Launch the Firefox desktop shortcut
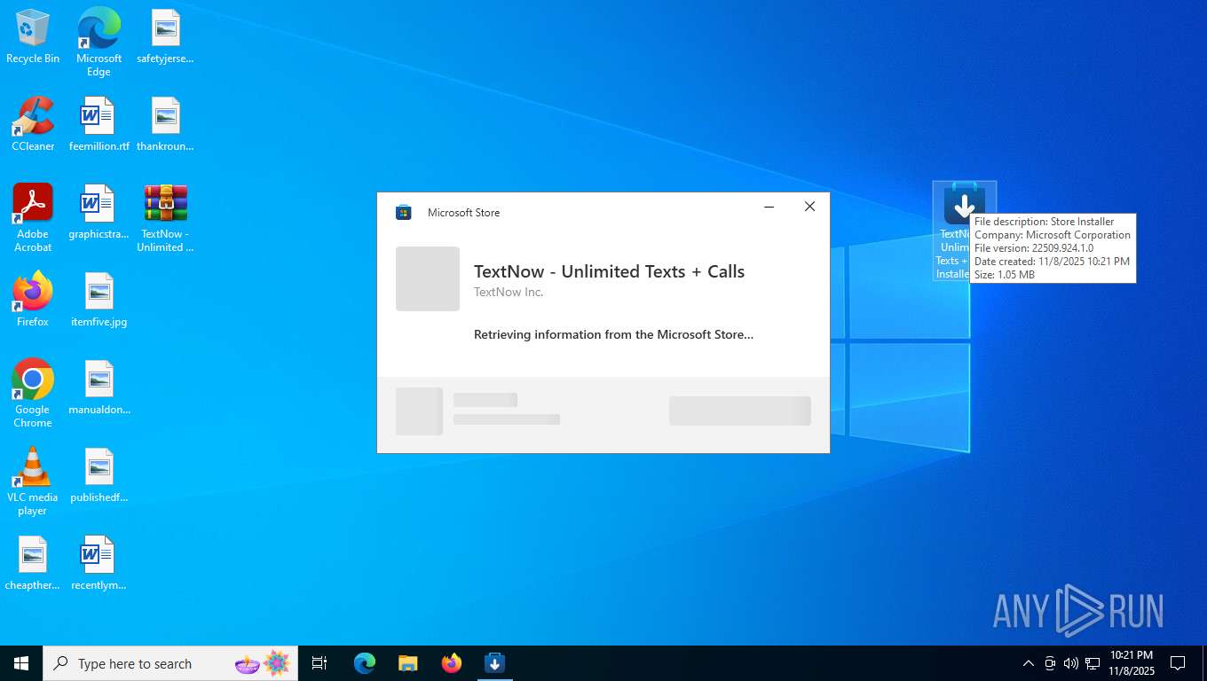This screenshot has width=1207, height=681. (x=33, y=300)
